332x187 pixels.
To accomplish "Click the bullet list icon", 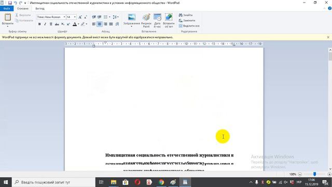I will (x=105, y=17).
